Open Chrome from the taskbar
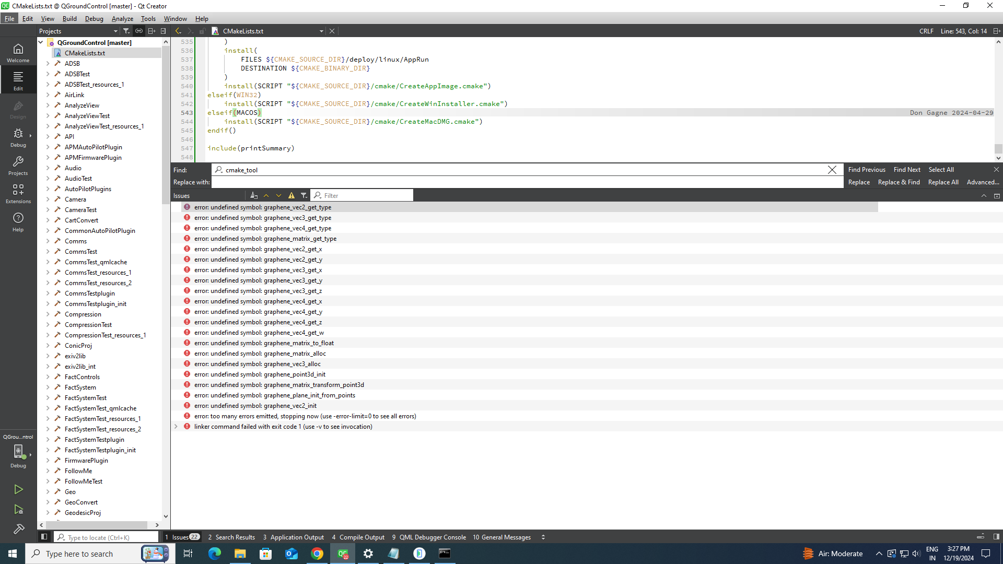Image resolution: width=1003 pixels, height=564 pixels. [317, 554]
